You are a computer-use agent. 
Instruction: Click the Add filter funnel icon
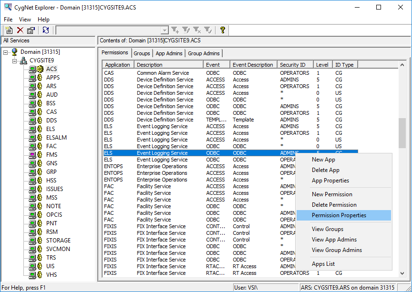(175, 30)
